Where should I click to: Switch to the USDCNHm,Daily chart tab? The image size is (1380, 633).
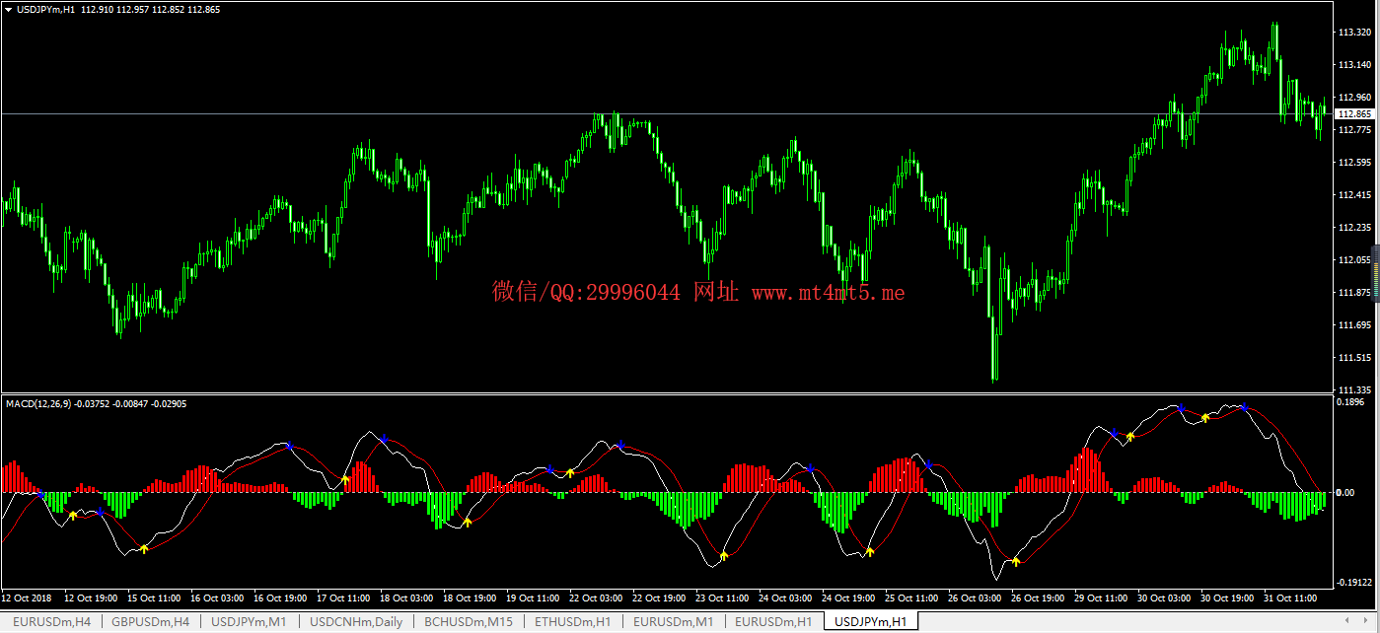[x=356, y=622]
